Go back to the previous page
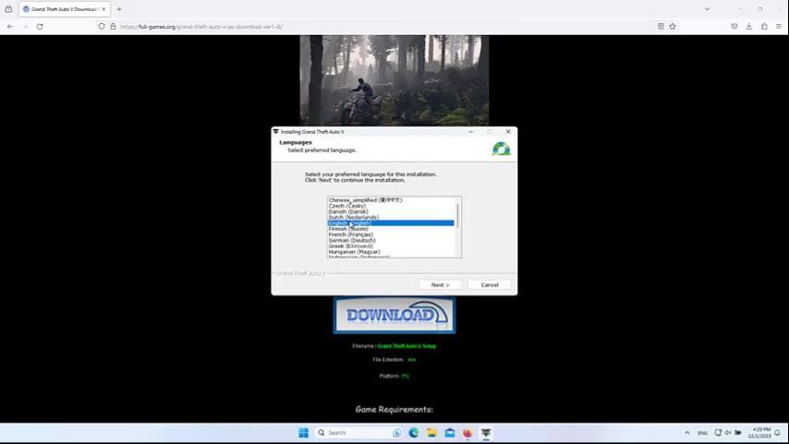 [x=10, y=27]
